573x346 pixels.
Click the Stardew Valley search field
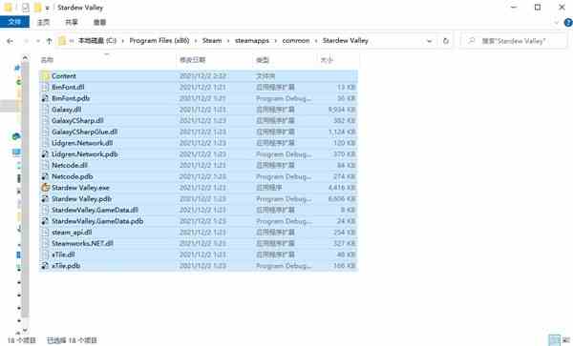pyautogui.click(x=514, y=41)
